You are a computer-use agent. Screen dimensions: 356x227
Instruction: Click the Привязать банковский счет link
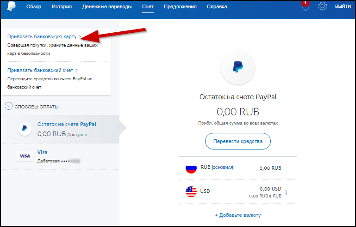(40, 70)
